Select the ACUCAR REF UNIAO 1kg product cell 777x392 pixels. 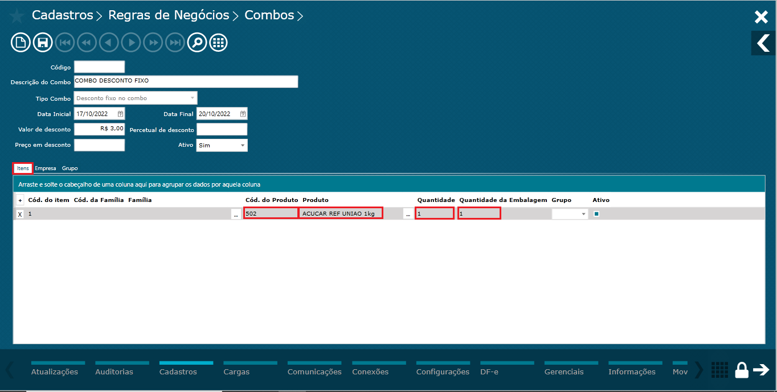tap(341, 213)
